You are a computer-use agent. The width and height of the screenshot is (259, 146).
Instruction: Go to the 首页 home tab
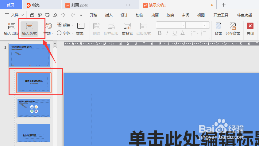click(11, 5)
